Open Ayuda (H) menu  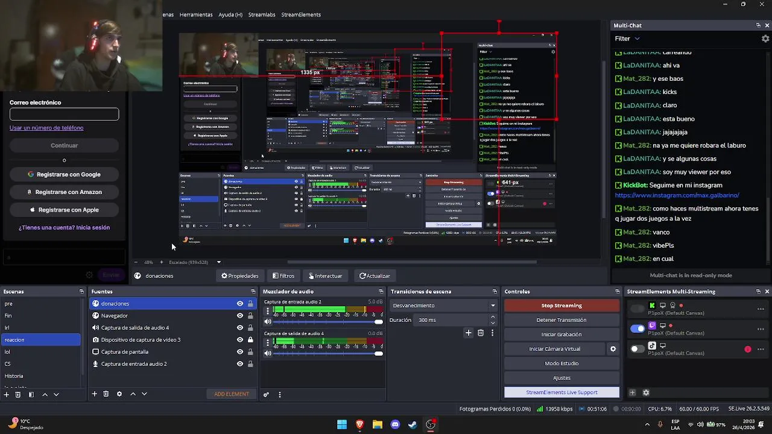[230, 14]
